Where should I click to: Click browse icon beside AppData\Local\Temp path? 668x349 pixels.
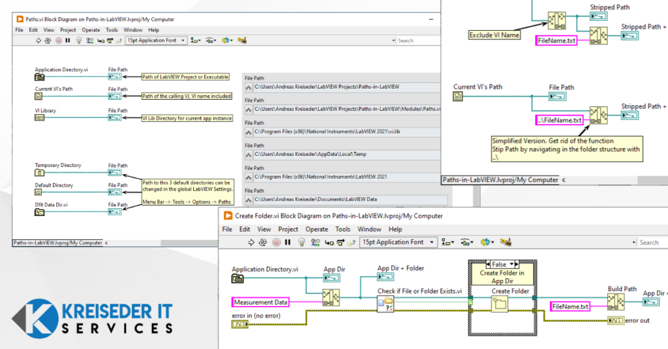pos(249,155)
